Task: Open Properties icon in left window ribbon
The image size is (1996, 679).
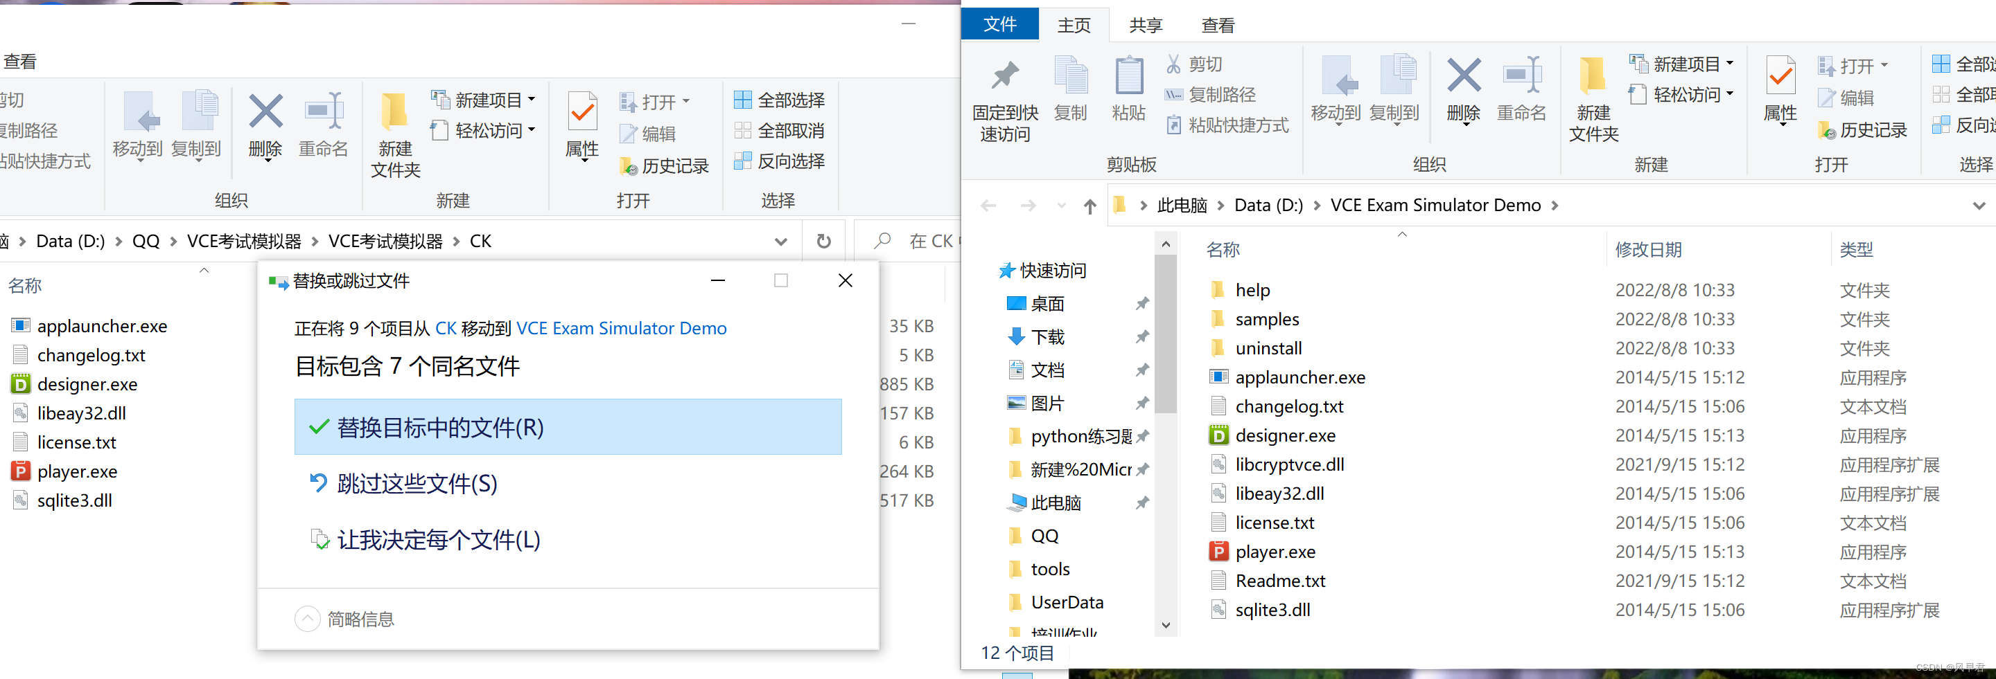Action: 582,125
